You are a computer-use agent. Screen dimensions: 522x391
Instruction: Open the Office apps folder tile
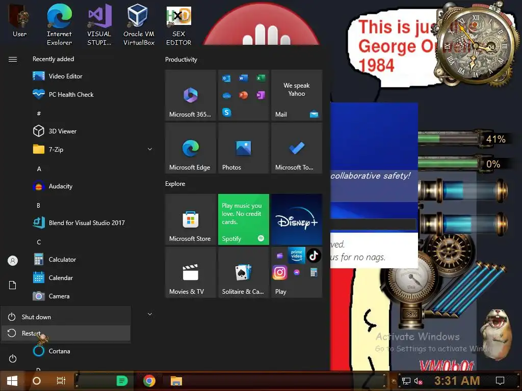[x=243, y=95]
